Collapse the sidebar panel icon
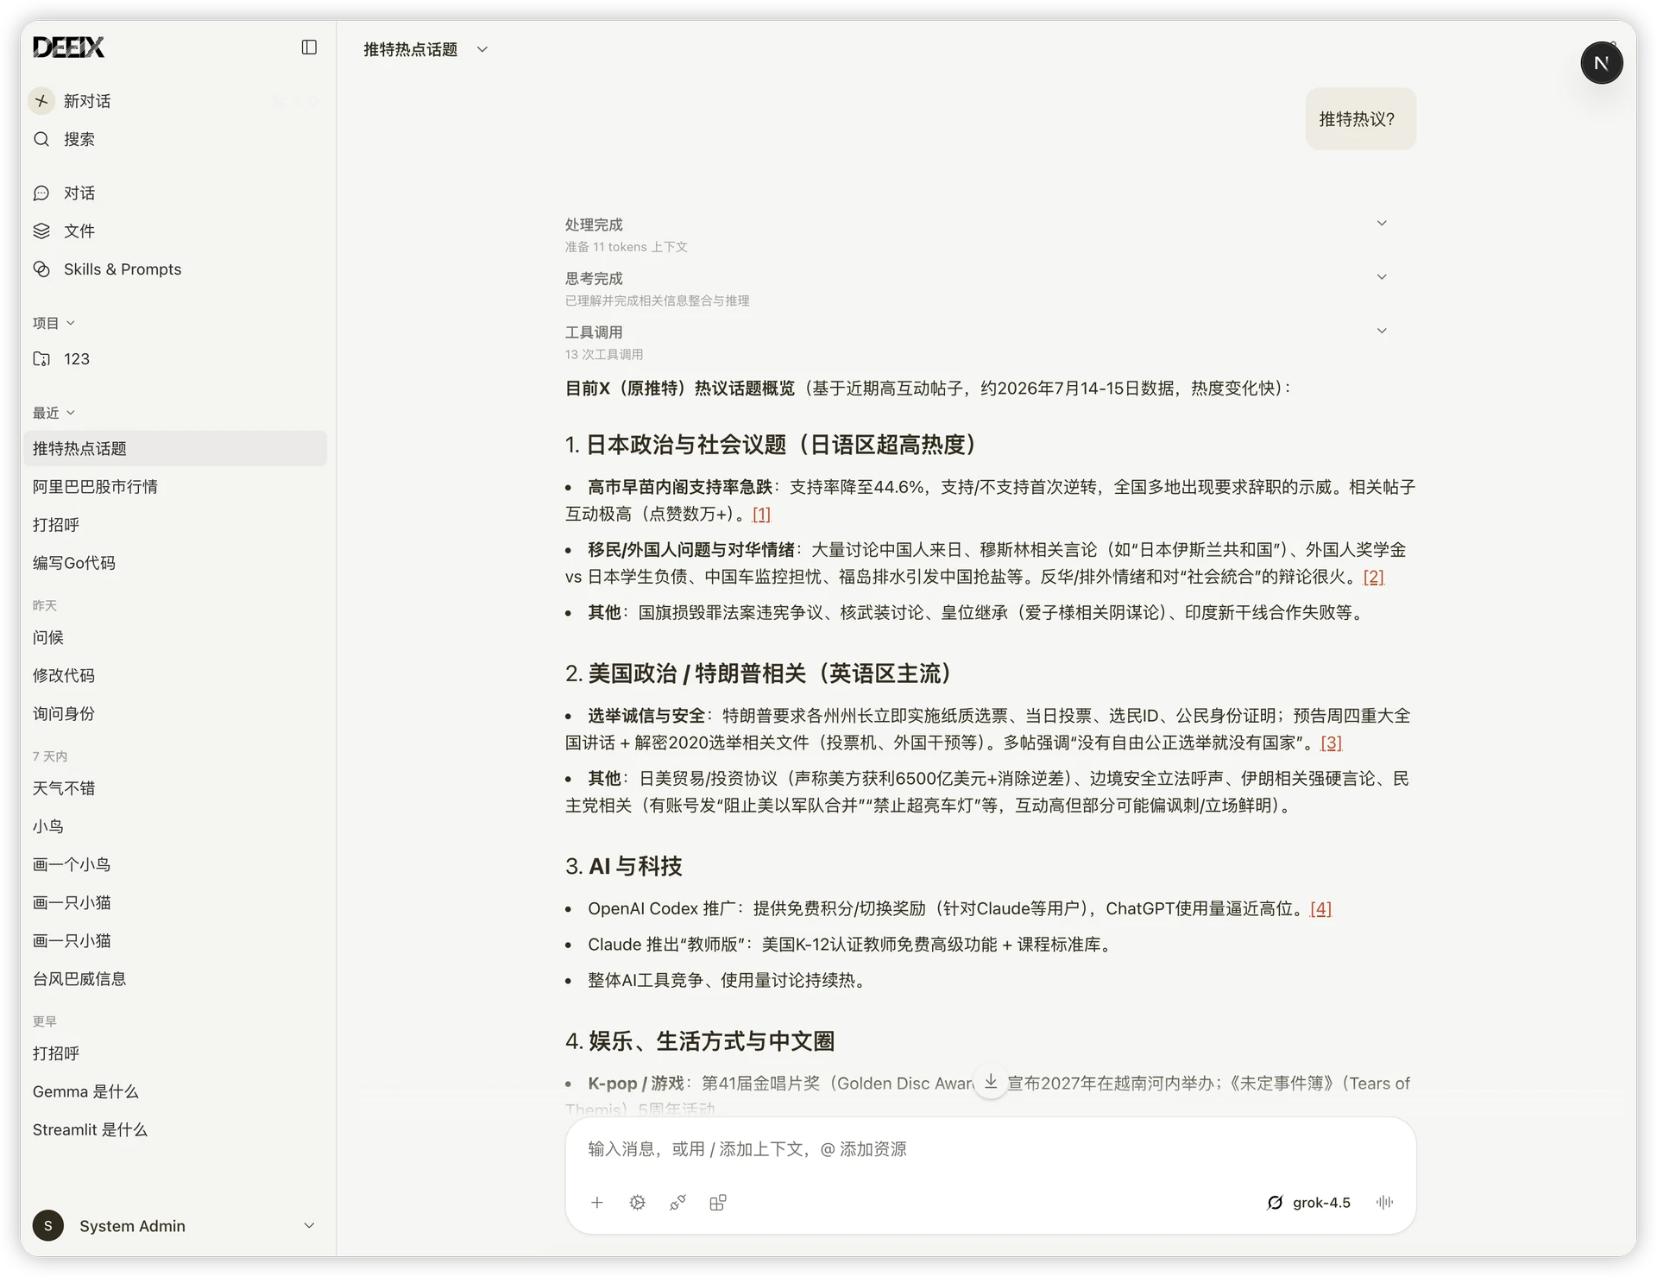Viewport: 1657px width, 1277px height. (309, 47)
